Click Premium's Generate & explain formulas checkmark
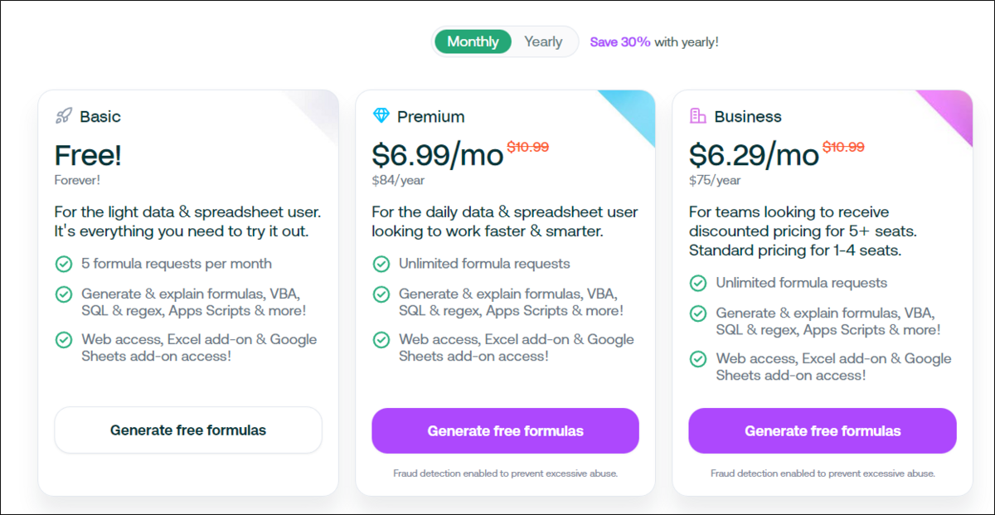The image size is (995, 515). pyautogui.click(x=381, y=294)
